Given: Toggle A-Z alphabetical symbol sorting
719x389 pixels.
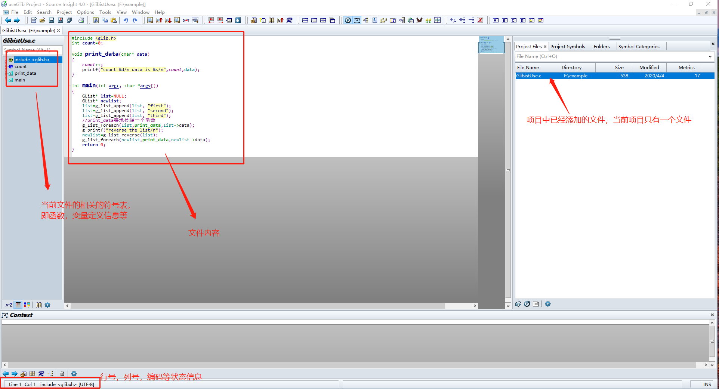Looking at the screenshot, I should (x=8, y=305).
